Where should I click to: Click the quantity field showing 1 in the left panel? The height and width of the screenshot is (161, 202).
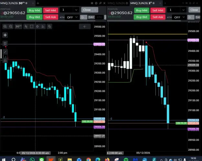(x=67, y=10)
